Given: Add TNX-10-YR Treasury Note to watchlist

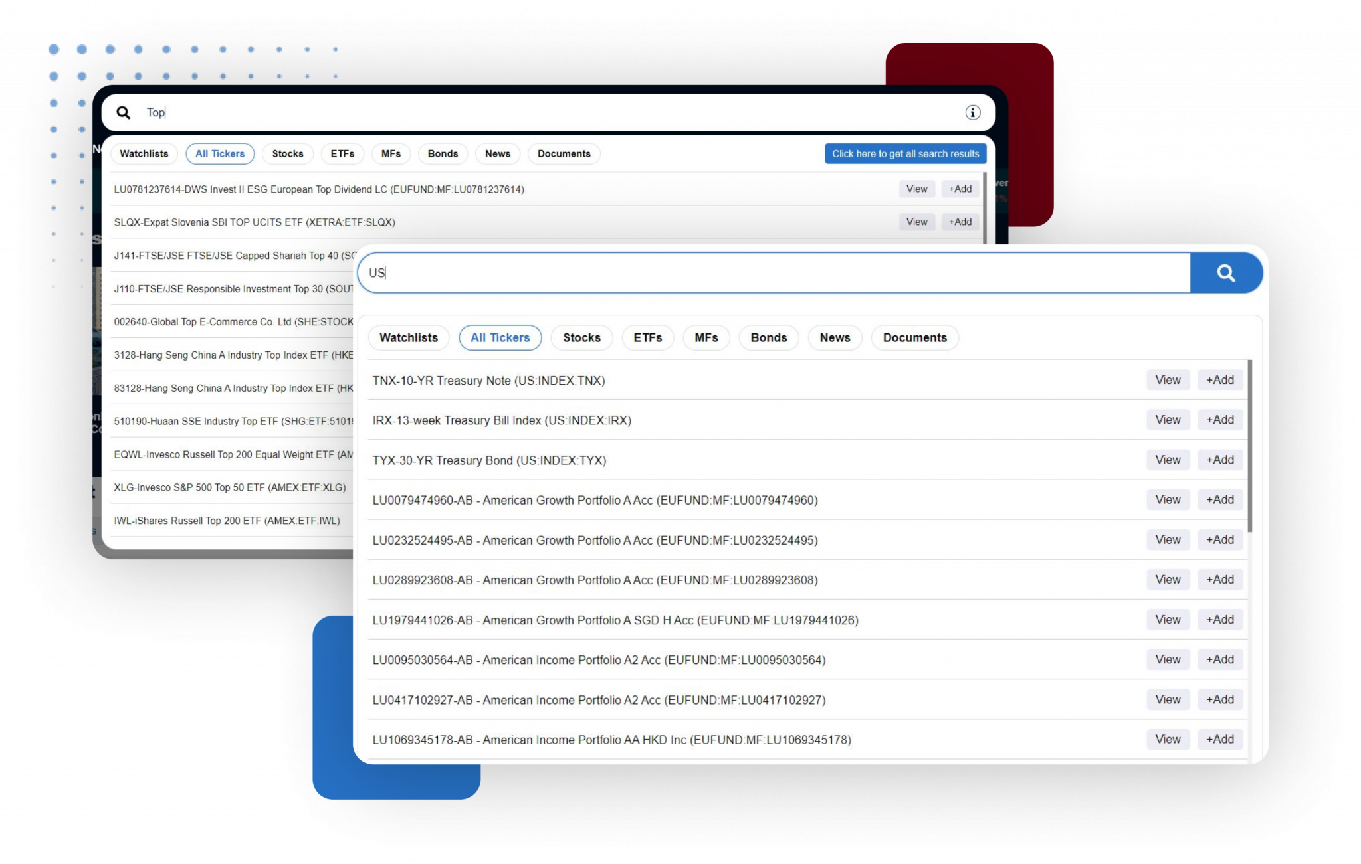Looking at the screenshot, I should [1219, 380].
